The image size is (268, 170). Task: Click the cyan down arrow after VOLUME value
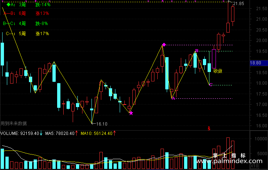coord(41,133)
